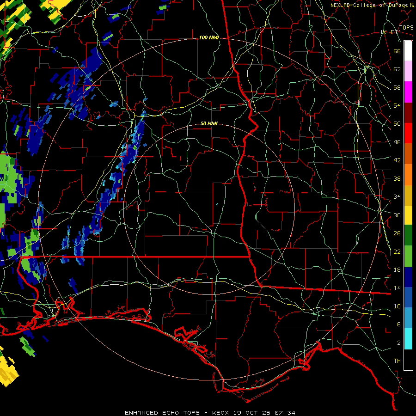Click the orange swatch between 42 and 38

[x=408, y=175]
